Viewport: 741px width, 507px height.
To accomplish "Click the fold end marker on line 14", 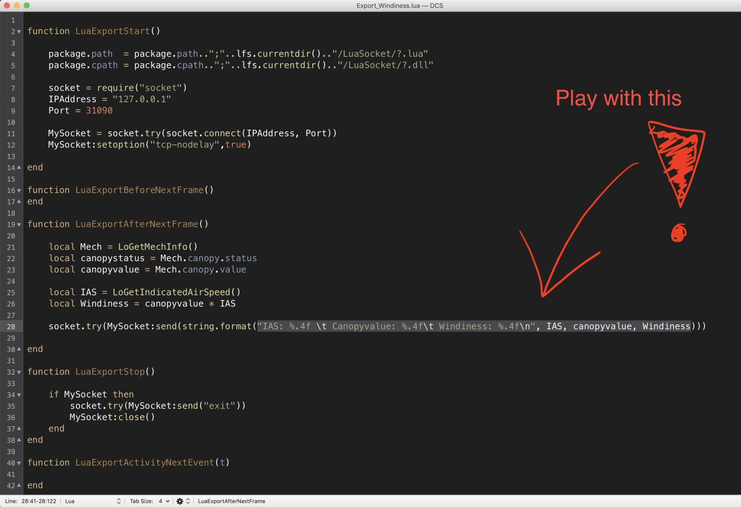I will [19, 167].
